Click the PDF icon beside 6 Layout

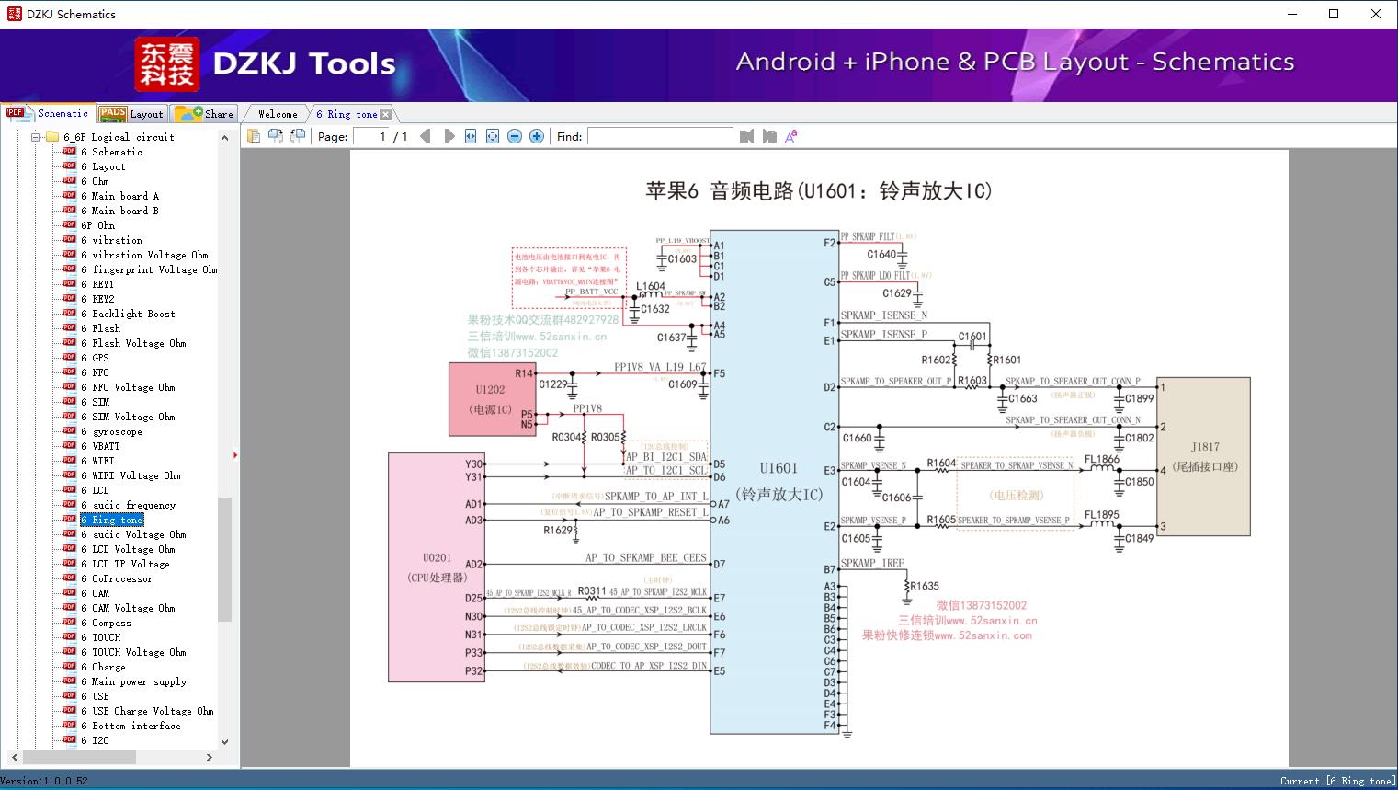[69, 166]
